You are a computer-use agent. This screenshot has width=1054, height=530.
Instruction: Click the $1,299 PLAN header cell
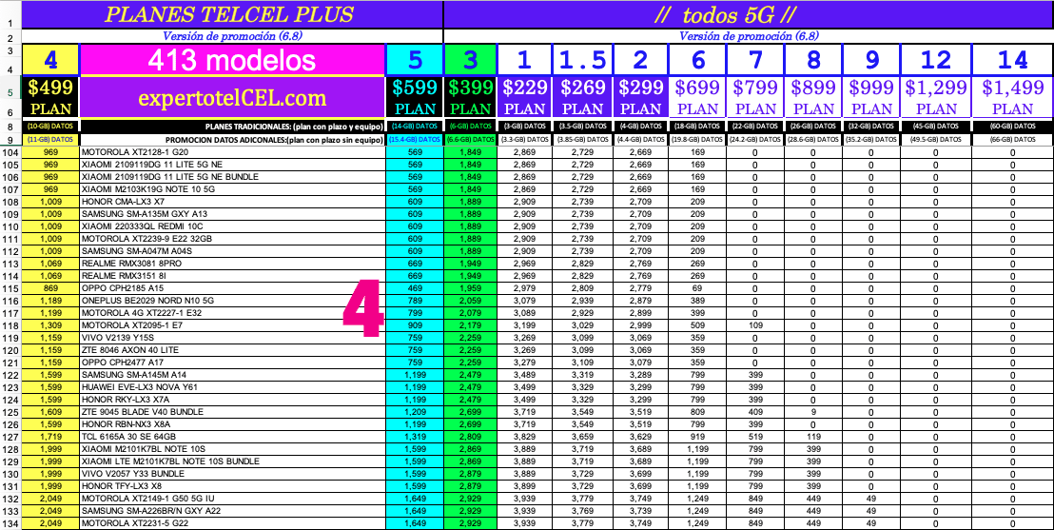(x=936, y=99)
